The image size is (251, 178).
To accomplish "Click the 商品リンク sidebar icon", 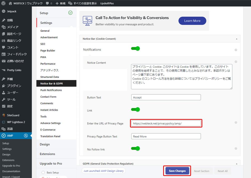I will (4, 41).
